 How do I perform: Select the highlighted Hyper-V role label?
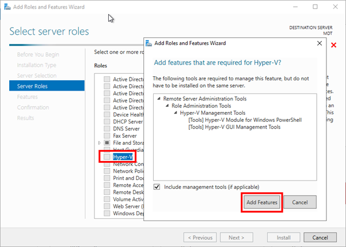tap(123, 157)
